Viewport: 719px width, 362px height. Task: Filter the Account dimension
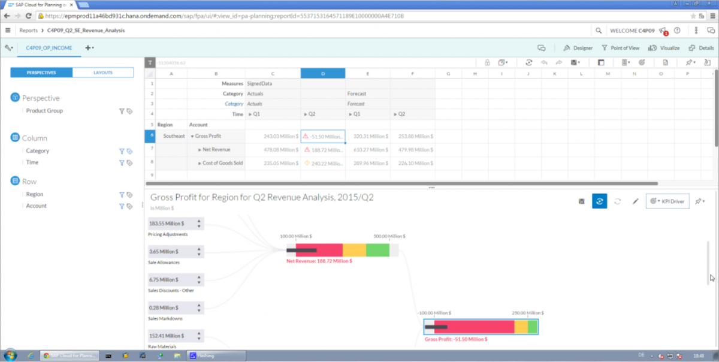pos(121,206)
